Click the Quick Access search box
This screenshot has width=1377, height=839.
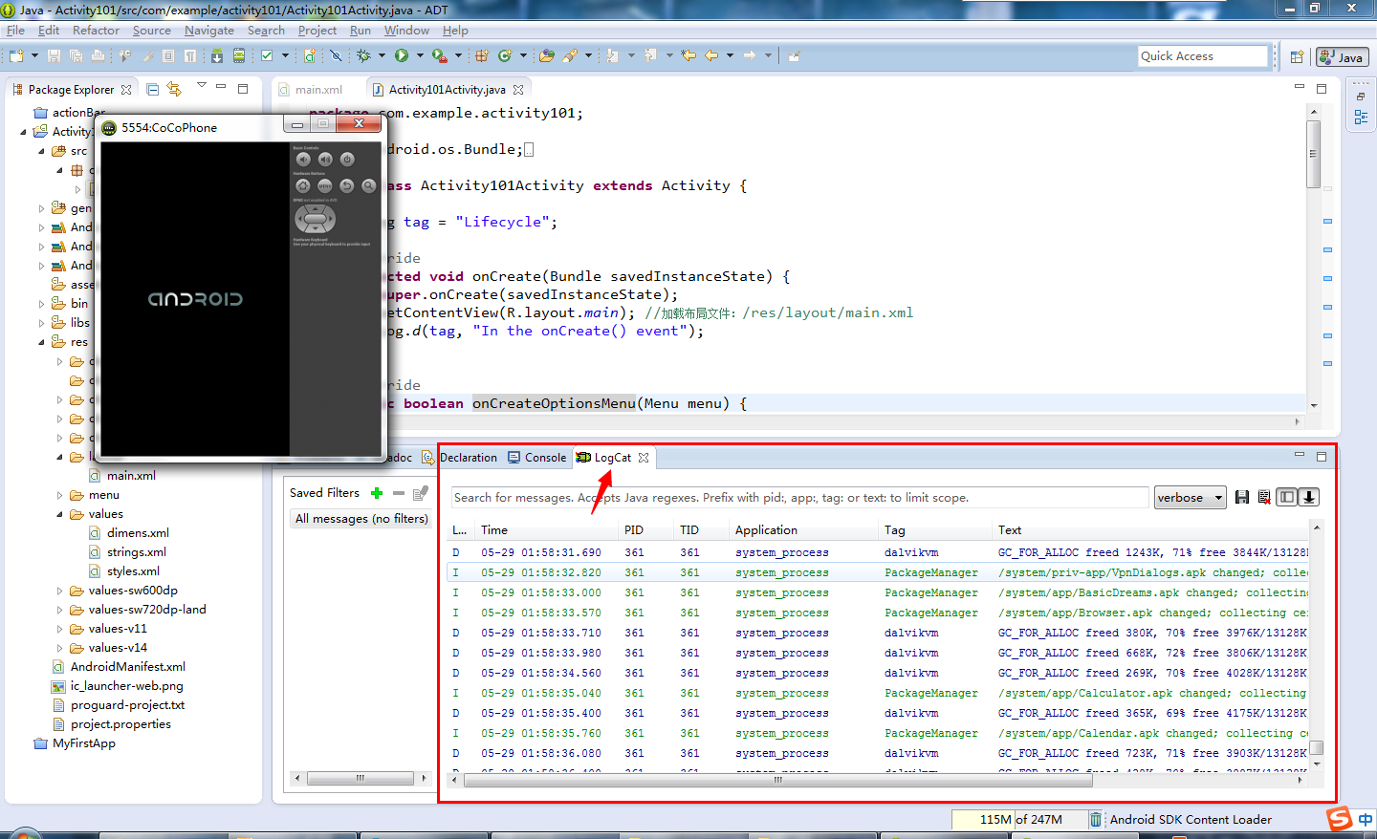pyautogui.click(x=1203, y=56)
